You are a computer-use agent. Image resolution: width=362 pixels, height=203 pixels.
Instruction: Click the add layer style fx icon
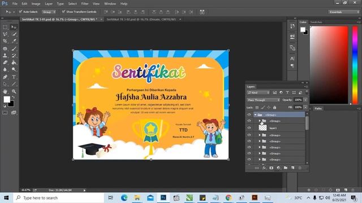click(264, 168)
